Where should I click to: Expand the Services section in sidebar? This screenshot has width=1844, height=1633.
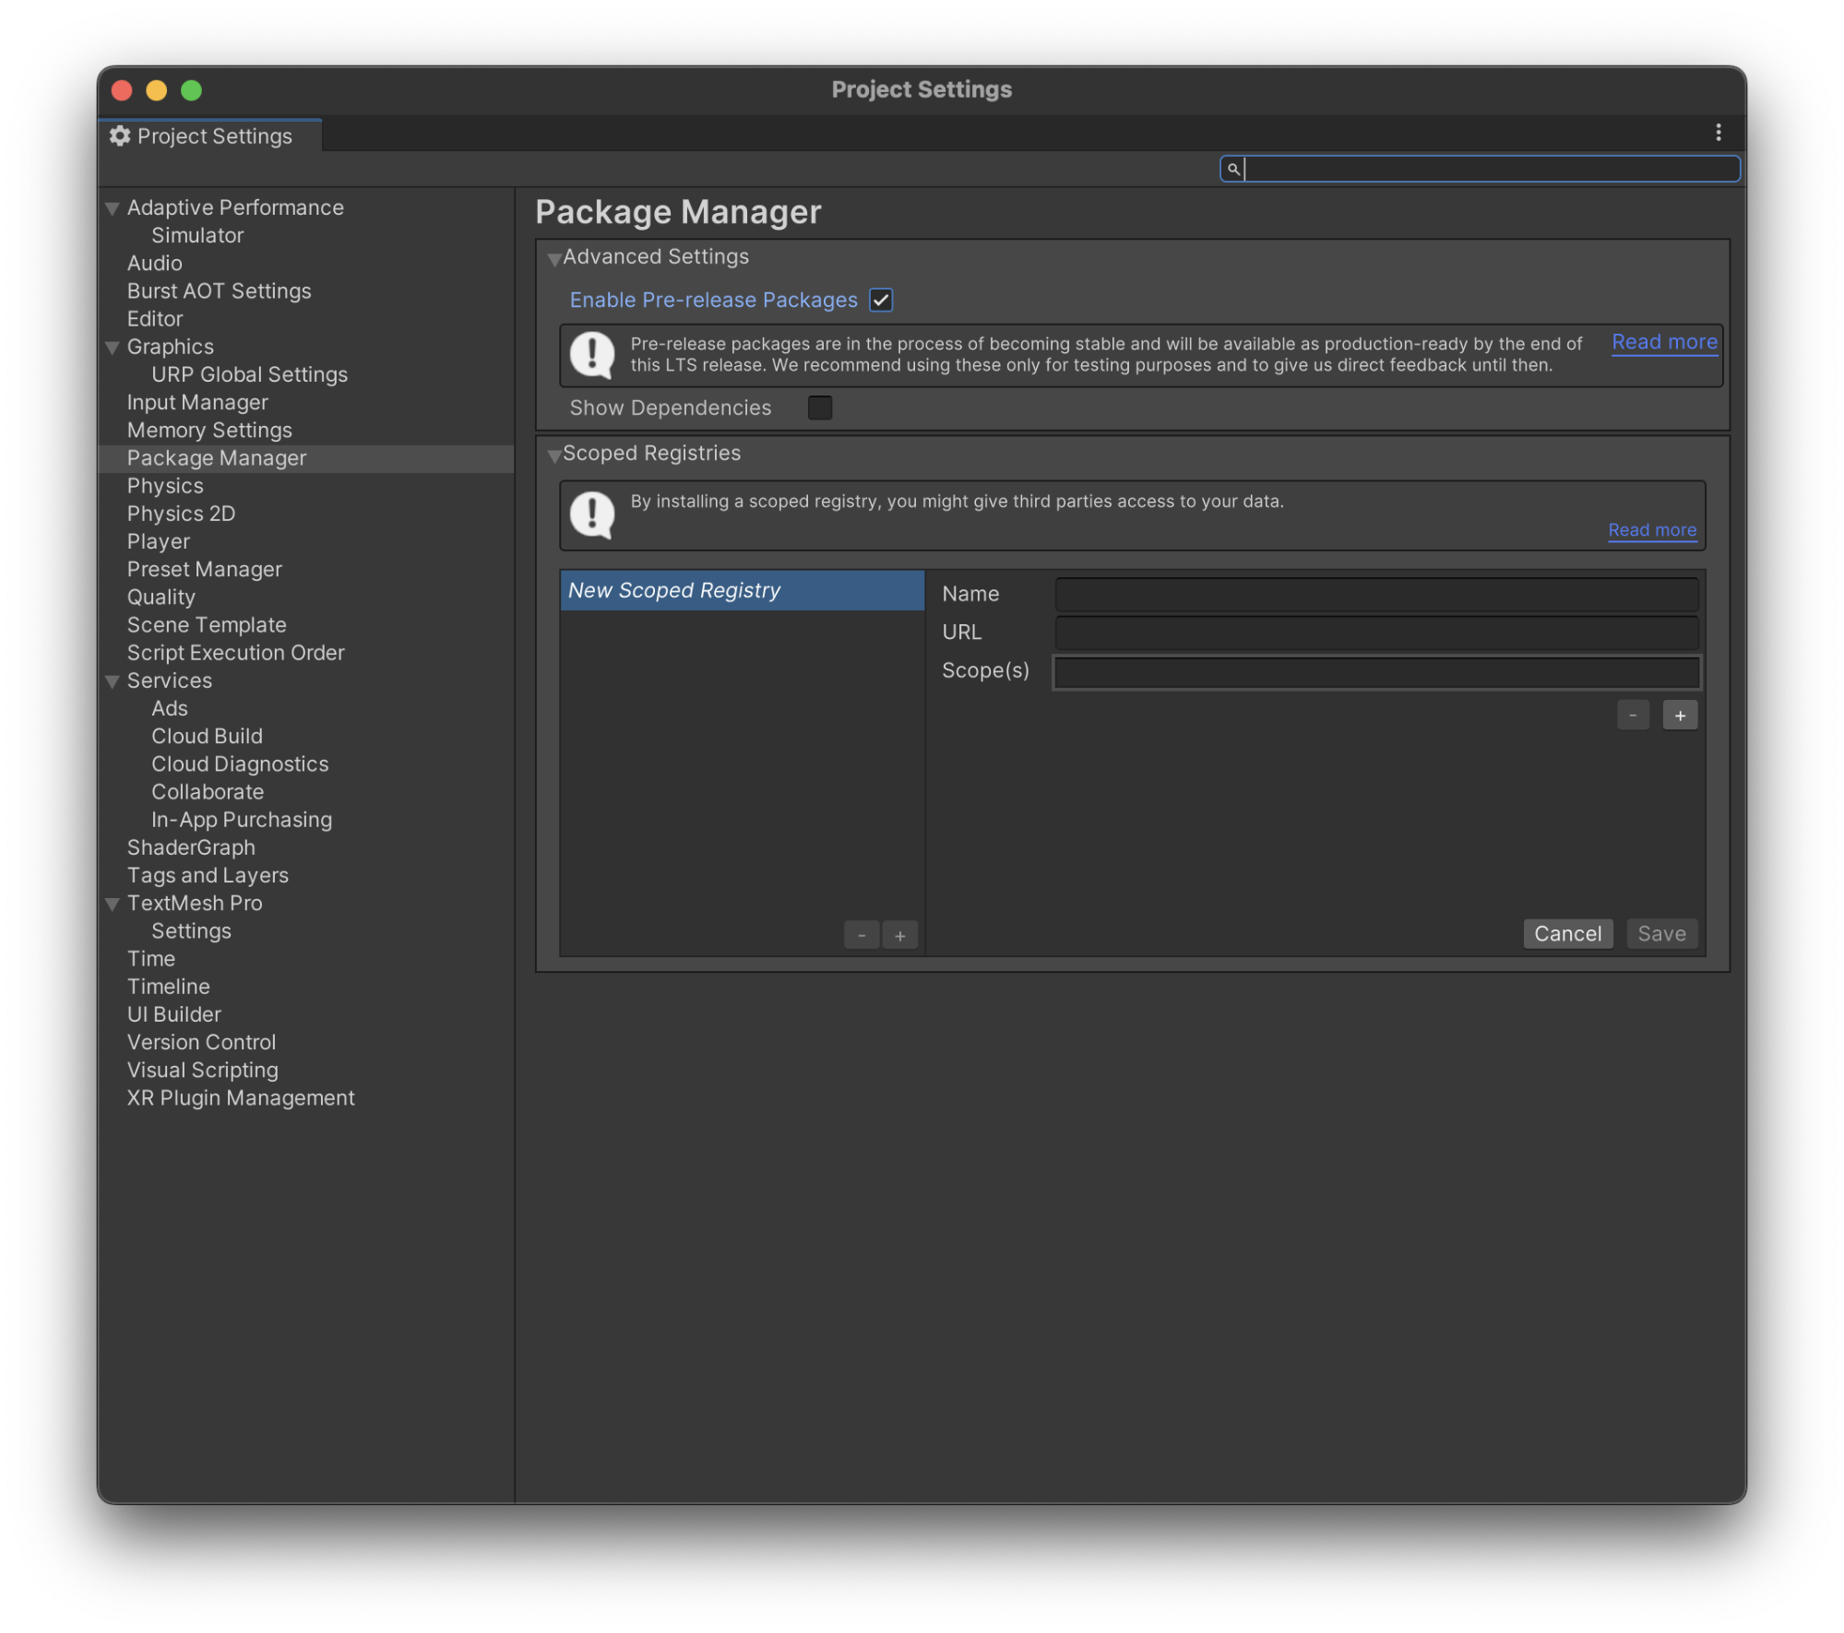113,680
